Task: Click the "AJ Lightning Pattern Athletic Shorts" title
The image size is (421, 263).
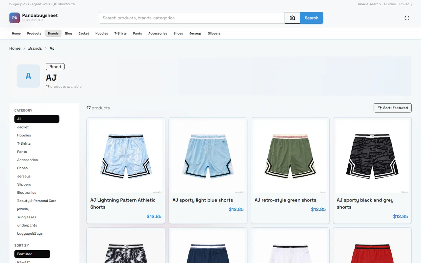Action: 123,203
